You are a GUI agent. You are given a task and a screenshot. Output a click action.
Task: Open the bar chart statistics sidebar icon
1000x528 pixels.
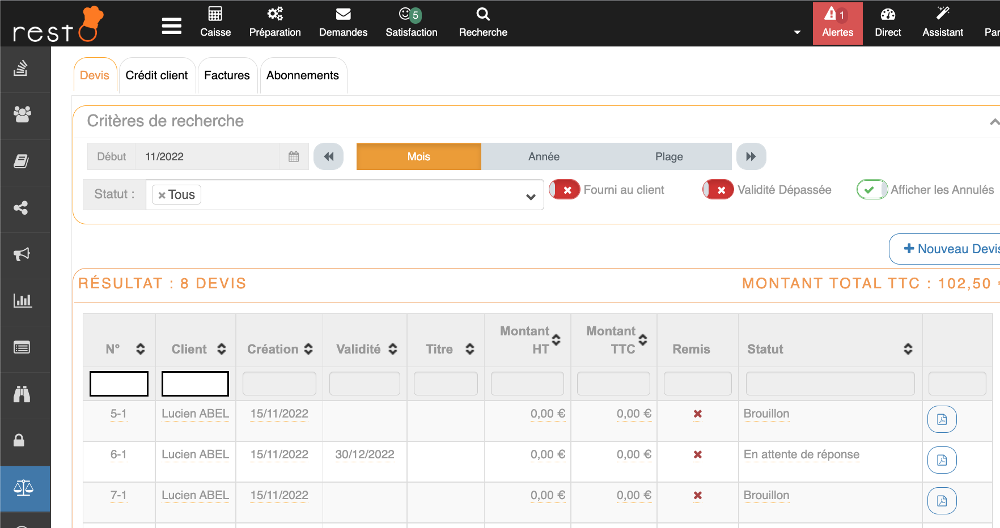point(22,301)
